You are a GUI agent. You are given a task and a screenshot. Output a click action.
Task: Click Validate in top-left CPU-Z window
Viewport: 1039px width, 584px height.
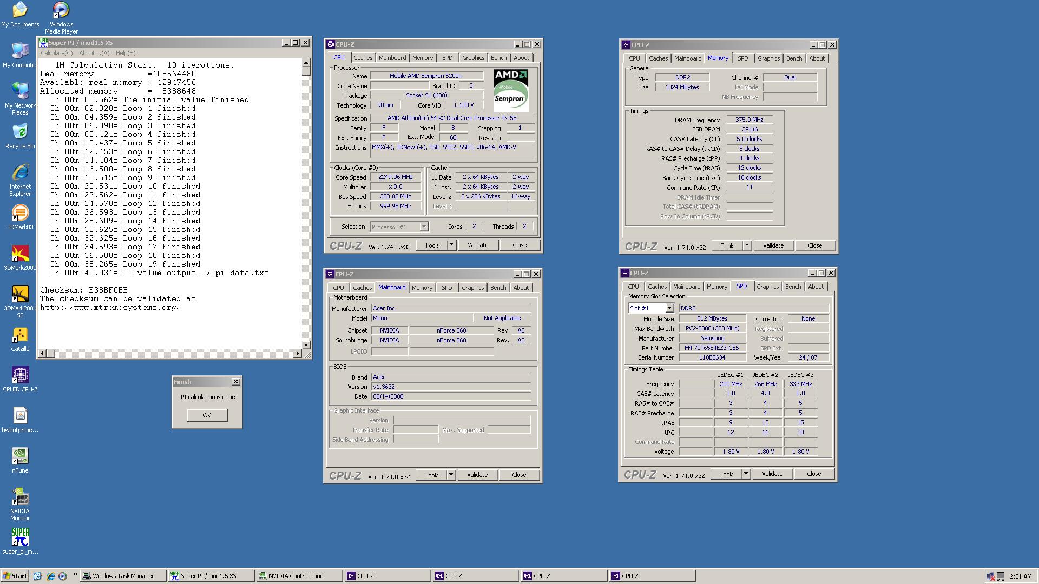pos(478,245)
